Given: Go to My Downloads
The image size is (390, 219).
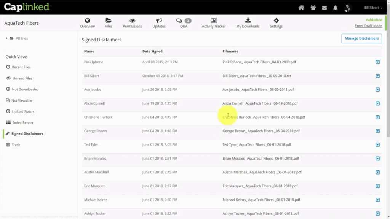Looking at the screenshot, I should click(x=248, y=23).
